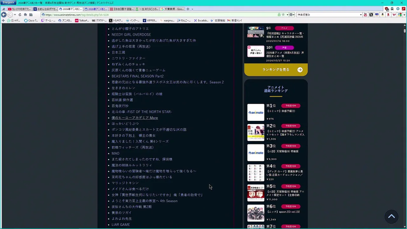Open the ゲーム Twitch bookmark

(48, 20)
